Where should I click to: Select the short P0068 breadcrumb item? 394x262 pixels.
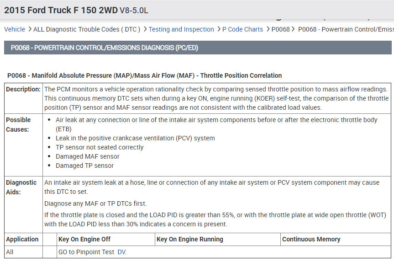(280, 29)
